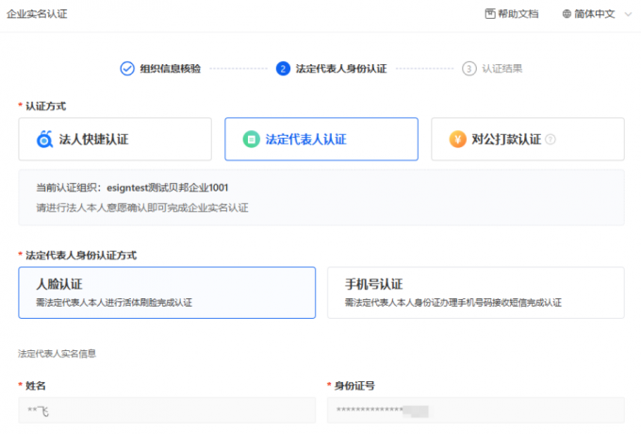This screenshot has width=641, height=434.
Task: Click the 姓名 name input field
Action: click(x=167, y=410)
